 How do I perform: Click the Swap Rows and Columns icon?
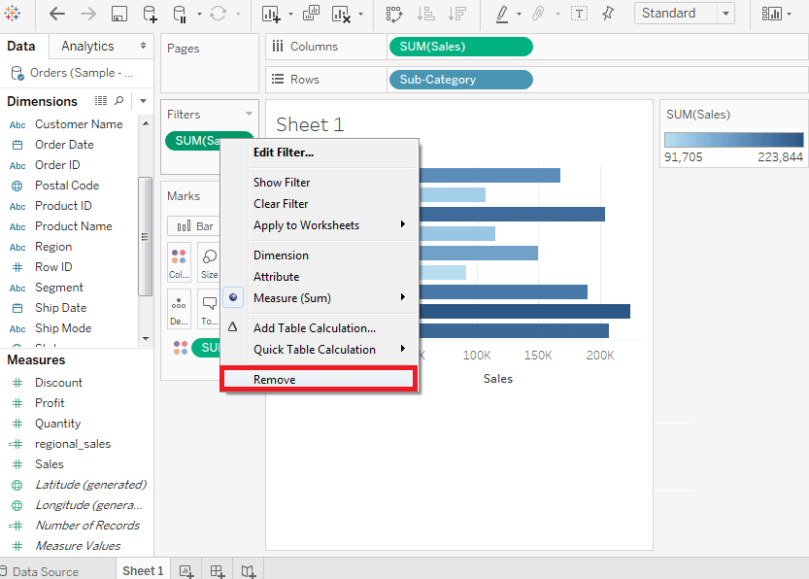pyautogui.click(x=394, y=14)
